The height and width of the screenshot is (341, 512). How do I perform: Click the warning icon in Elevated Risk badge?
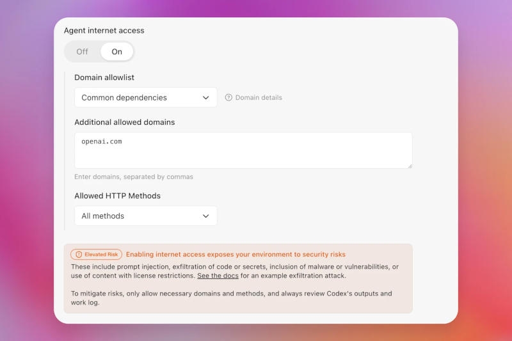coord(77,255)
